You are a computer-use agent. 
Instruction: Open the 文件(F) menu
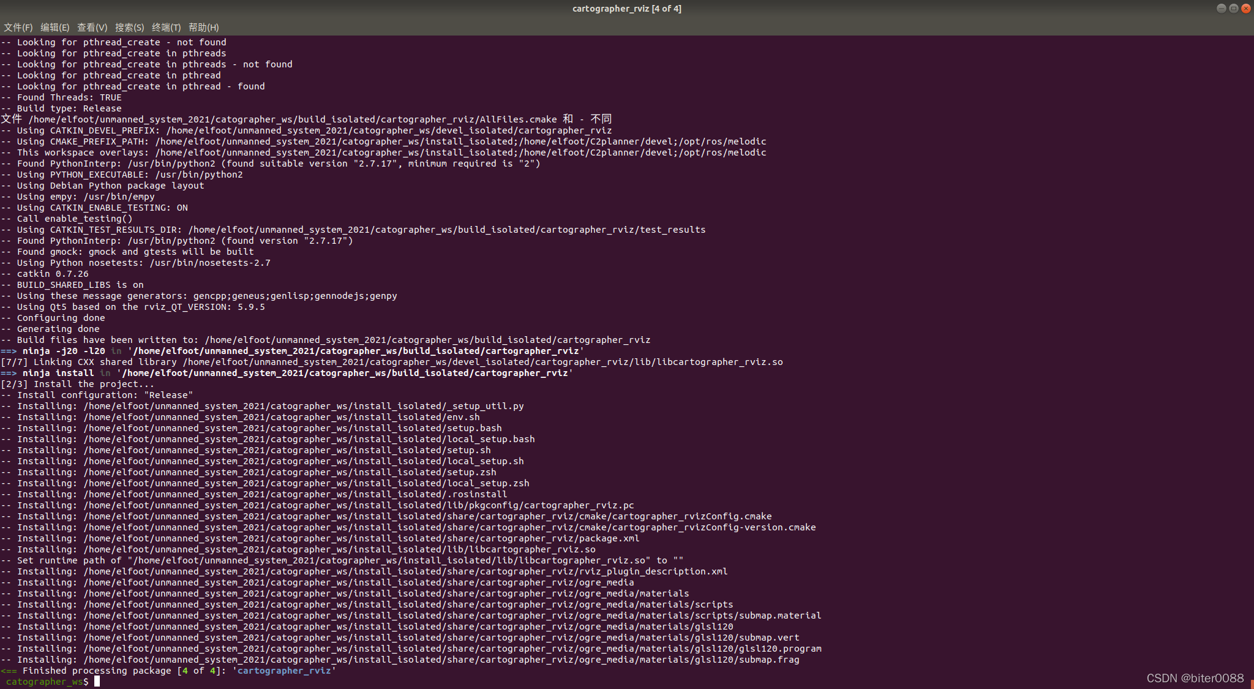pyautogui.click(x=18, y=28)
